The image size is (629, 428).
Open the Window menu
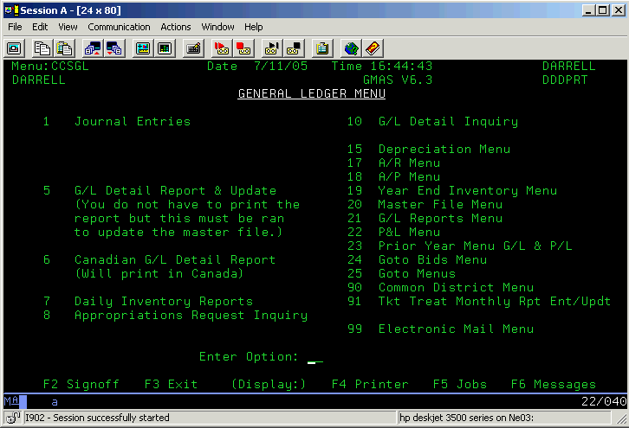click(x=217, y=27)
